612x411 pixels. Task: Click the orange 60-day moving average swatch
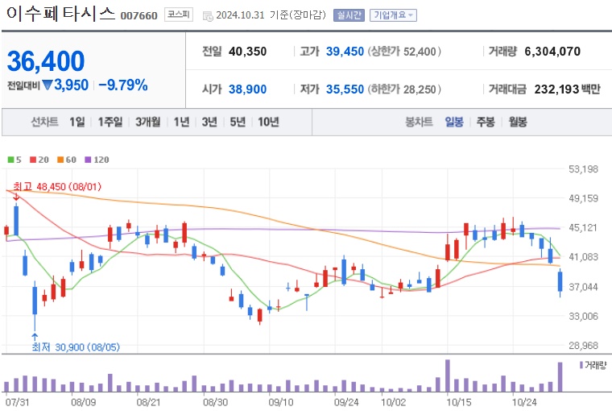click(60, 160)
